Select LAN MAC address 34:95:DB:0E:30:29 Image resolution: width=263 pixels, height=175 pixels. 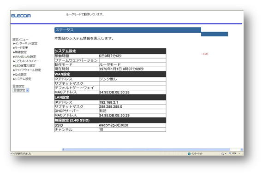114,116
